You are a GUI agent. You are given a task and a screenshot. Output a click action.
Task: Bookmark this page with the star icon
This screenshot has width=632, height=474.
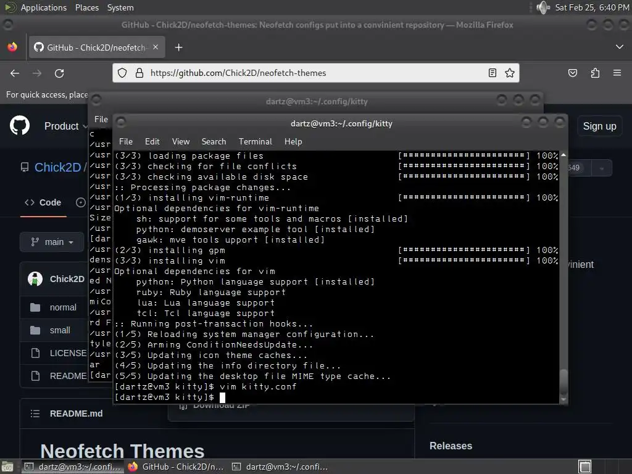(509, 73)
